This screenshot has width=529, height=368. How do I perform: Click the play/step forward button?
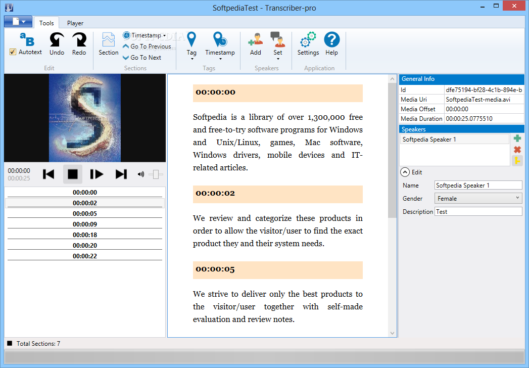[97, 174]
